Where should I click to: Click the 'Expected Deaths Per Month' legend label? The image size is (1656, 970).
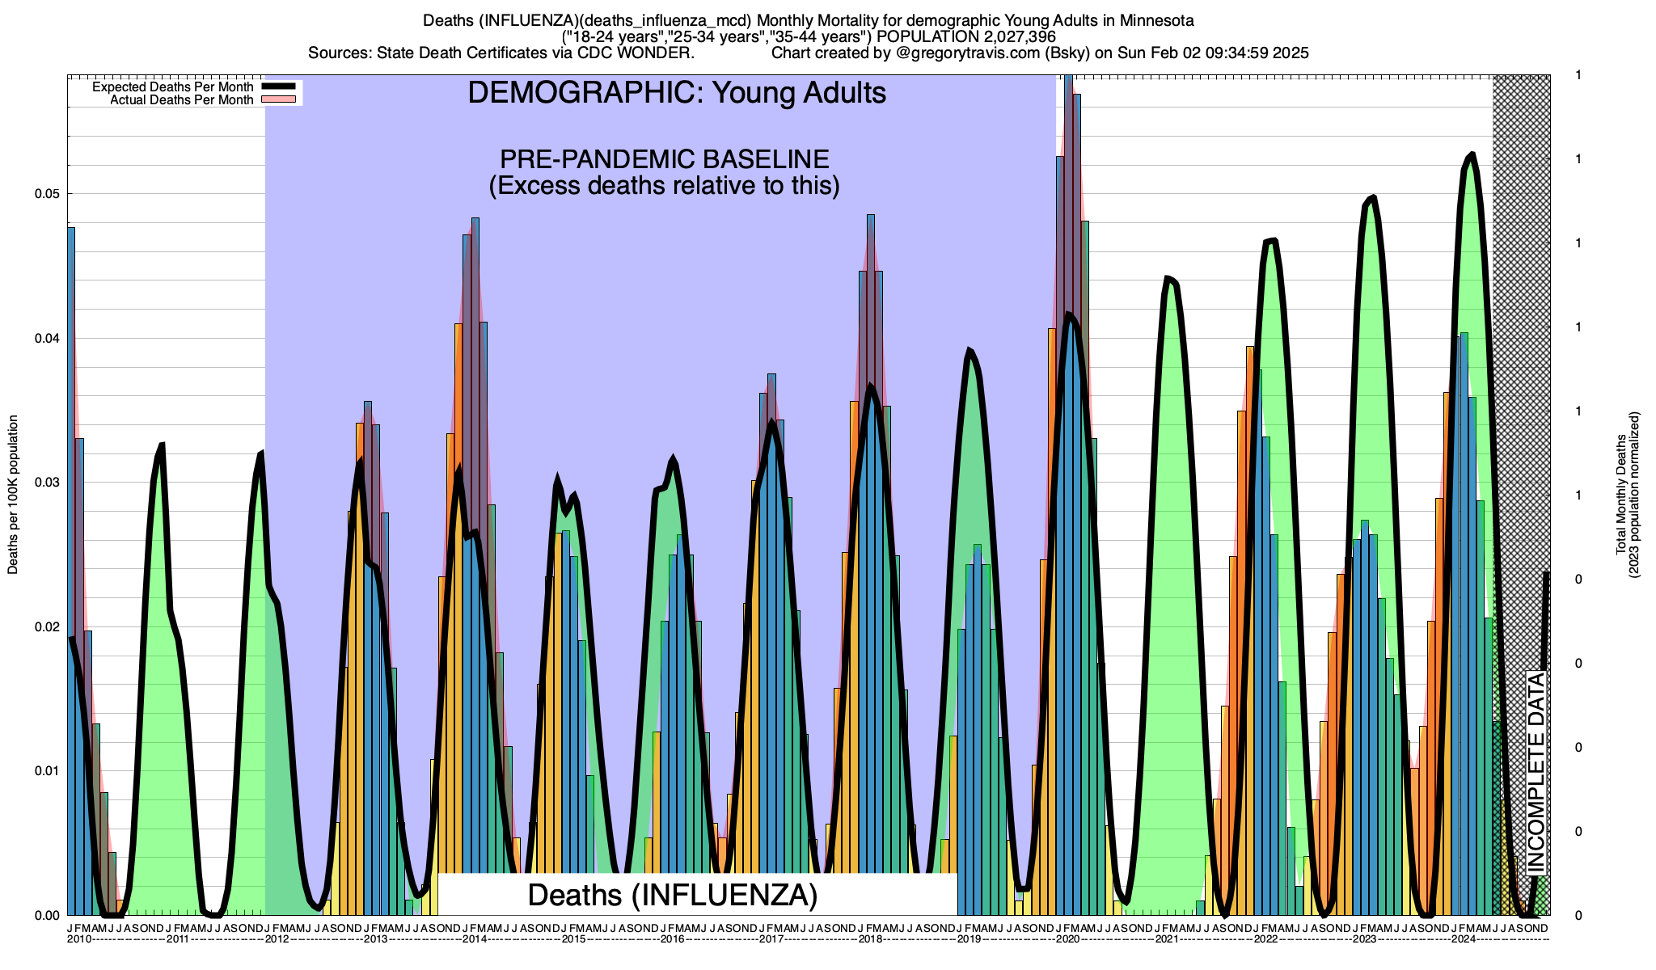tap(172, 87)
